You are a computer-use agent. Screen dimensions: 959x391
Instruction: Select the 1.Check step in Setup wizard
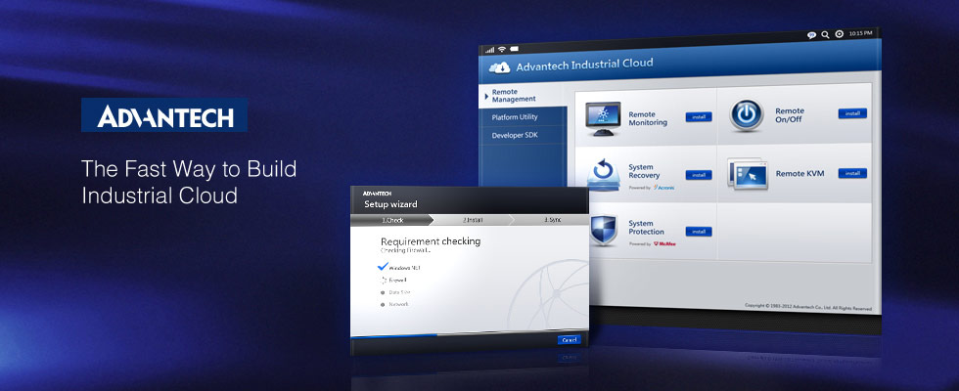(x=392, y=220)
